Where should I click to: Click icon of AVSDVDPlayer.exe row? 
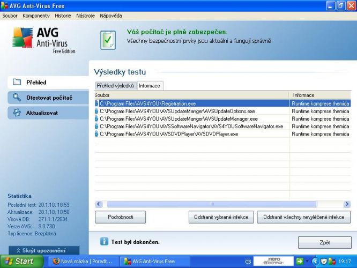[96, 134]
